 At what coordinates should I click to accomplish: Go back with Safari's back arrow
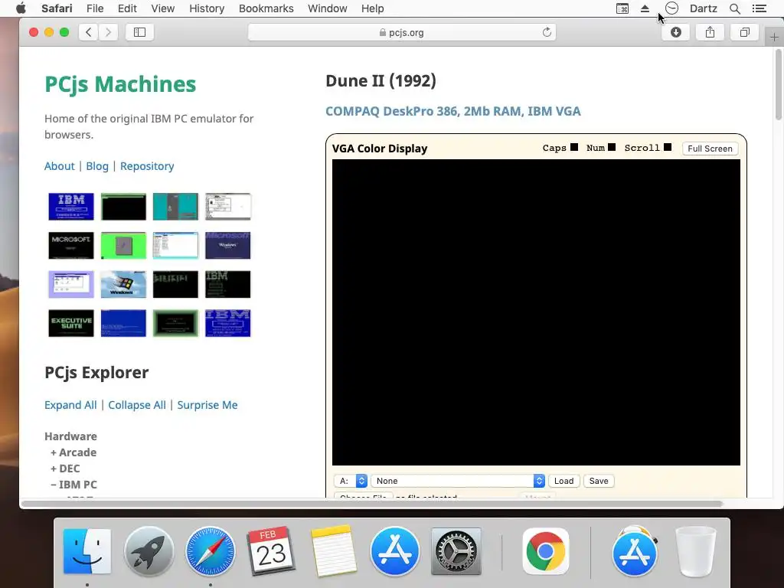[89, 32]
